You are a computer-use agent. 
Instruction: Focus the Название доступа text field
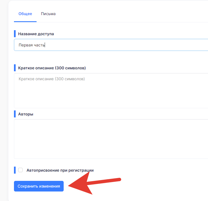click(111, 45)
